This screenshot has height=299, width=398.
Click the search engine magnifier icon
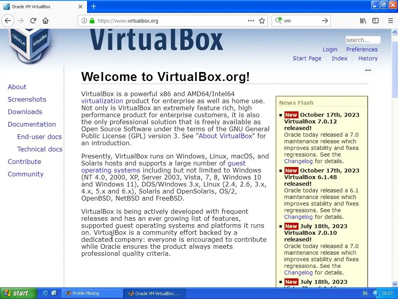pyautogui.click(x=278, y=20)
